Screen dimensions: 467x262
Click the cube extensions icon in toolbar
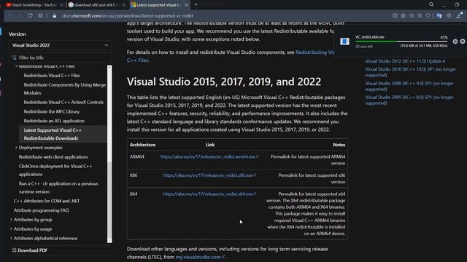pyautogui.click(x=449, y=16)
